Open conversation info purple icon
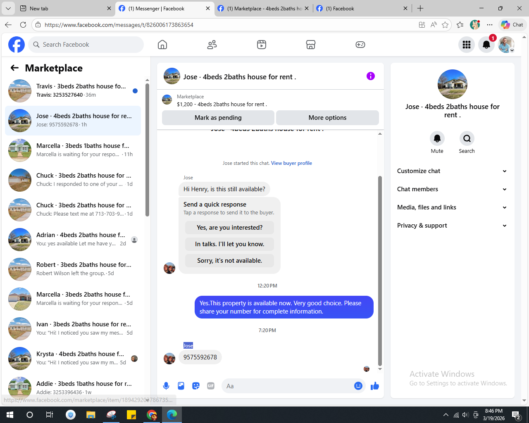The height and width of the screenshot is (423, 529). coord(371,76)
